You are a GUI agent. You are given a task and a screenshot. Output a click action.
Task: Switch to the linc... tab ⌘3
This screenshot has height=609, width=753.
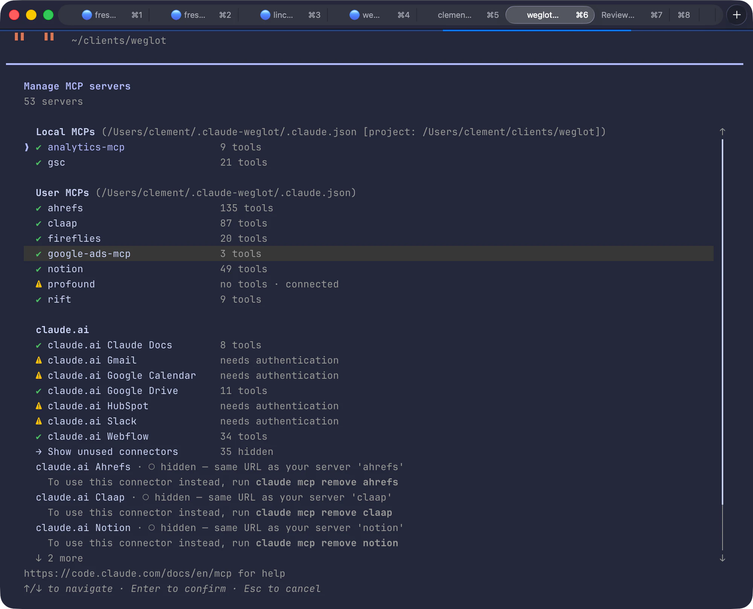(283, 15)
